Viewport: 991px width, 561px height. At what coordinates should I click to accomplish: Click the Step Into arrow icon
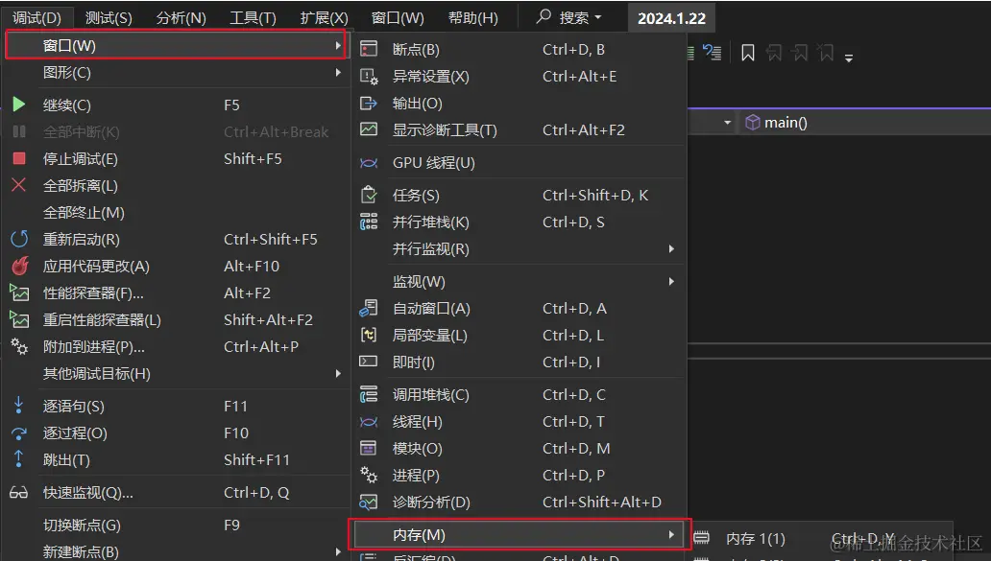click(x=19, y=405)
